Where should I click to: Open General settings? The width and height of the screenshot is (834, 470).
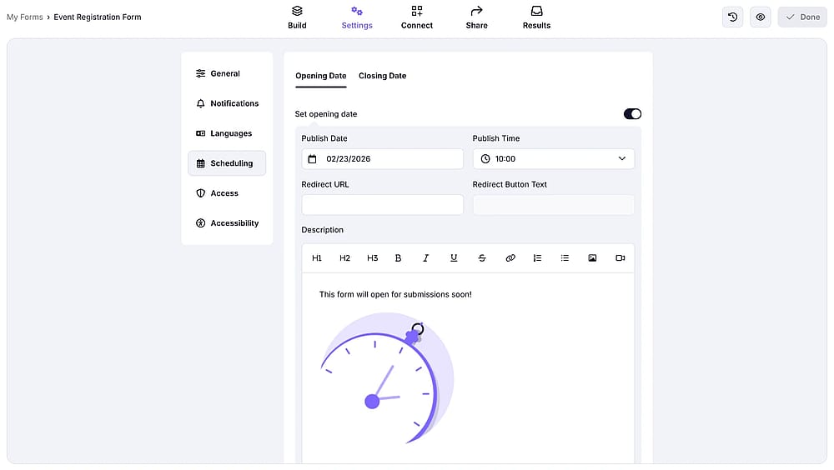(227, 73)
